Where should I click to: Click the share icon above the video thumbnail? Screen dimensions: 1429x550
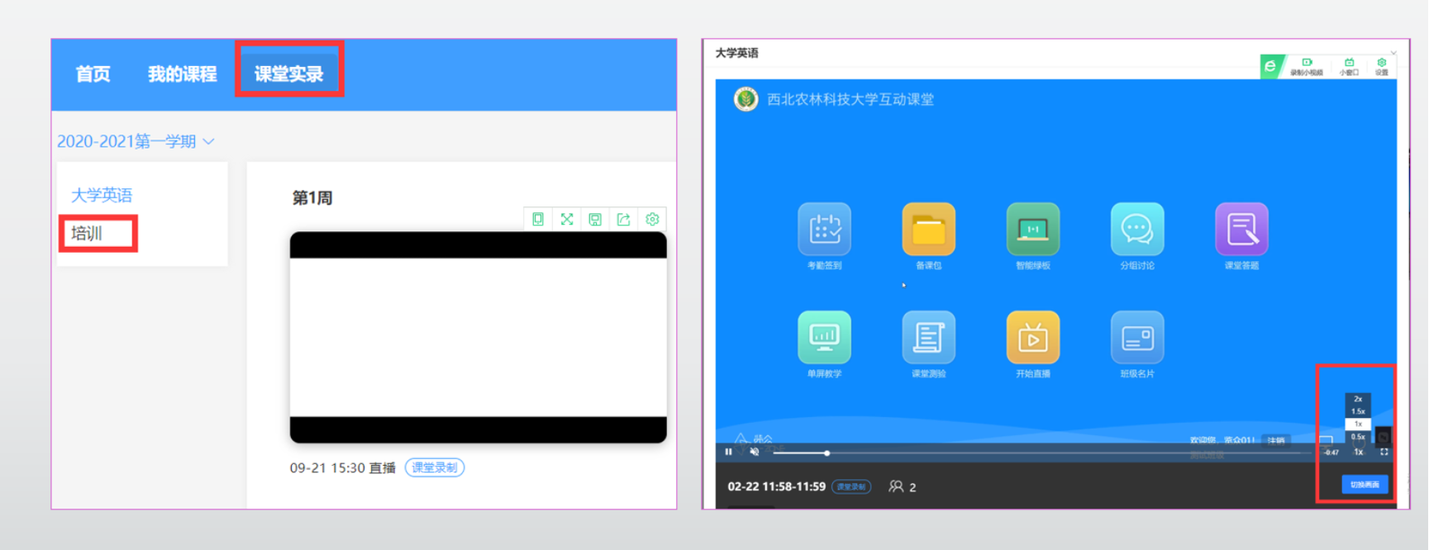coord(624,220)
